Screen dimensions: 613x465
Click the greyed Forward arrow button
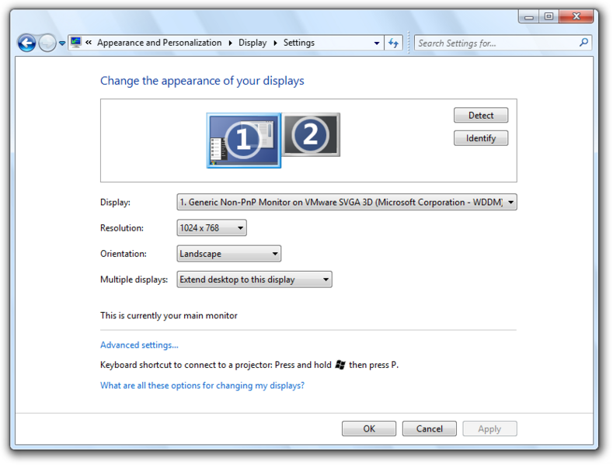47,43
